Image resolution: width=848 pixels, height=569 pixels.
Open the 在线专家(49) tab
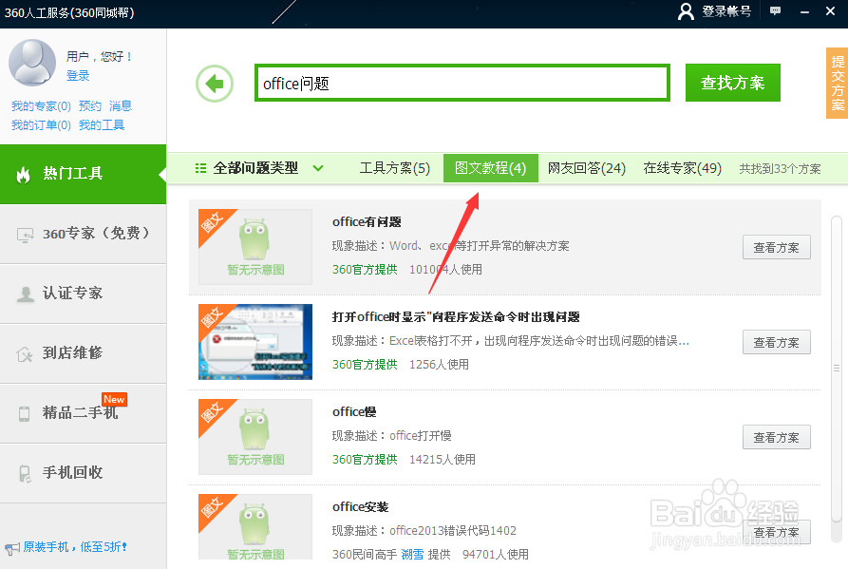click(x=683, y=168)
